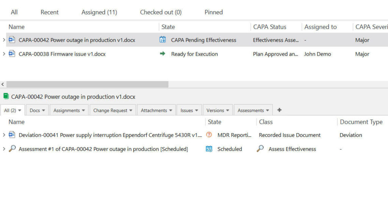Click 'MDR Reporti...' state text

(x=234, y=135)
